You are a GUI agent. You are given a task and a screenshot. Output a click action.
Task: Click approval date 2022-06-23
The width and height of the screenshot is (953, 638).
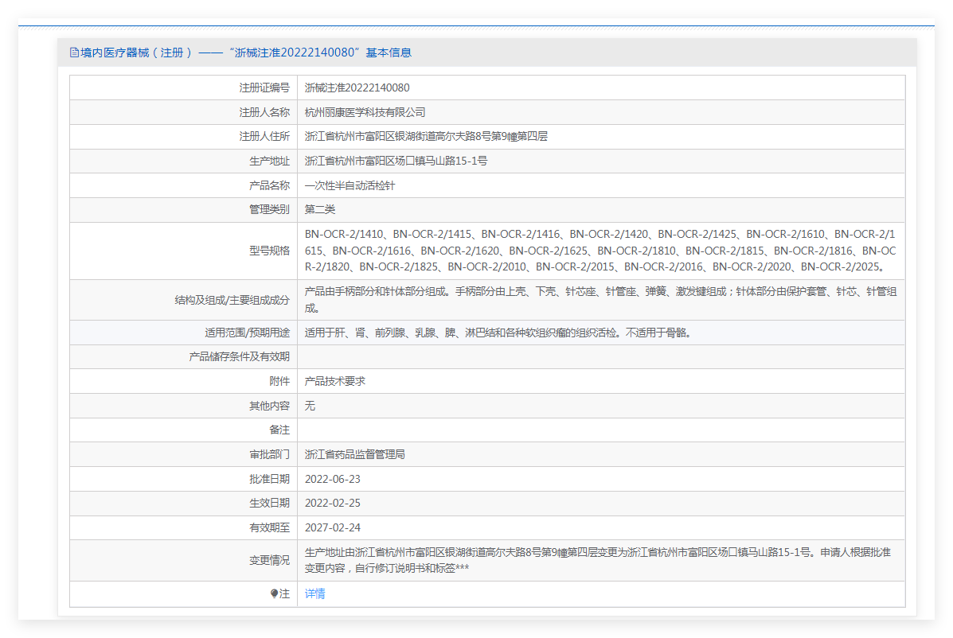pos(333,479)
